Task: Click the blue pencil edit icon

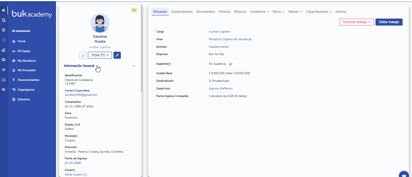Action: pos(117,55)
